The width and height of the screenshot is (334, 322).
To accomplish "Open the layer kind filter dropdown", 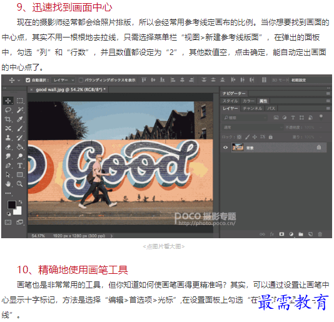I will [245, 118].
